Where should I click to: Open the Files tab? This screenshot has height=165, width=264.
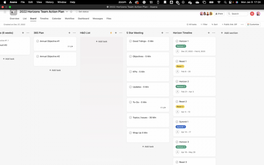click(x=109, y=19)
